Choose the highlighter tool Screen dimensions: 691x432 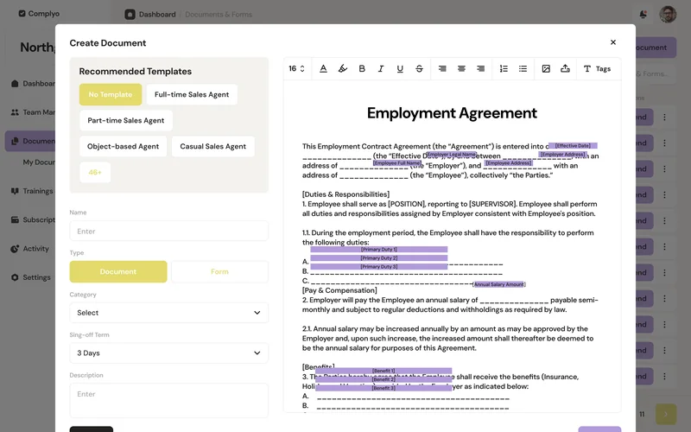coord(342,69)
